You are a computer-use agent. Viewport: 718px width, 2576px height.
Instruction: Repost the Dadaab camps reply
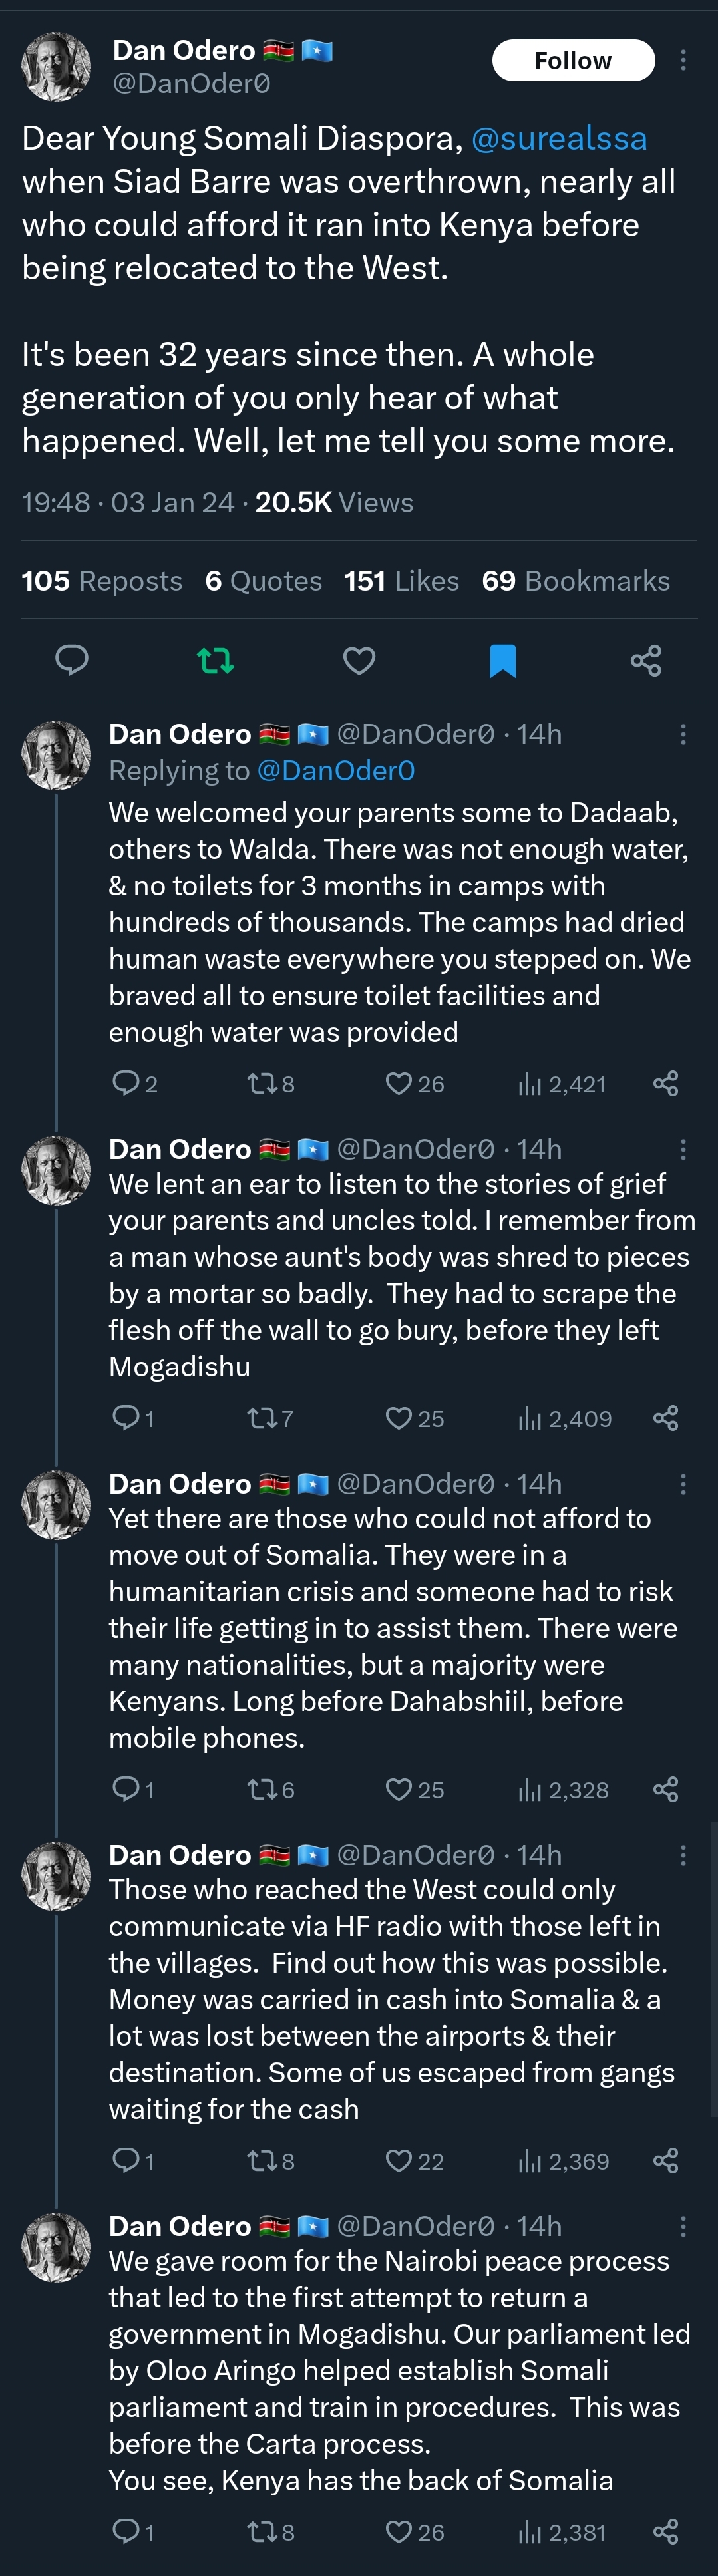pyautogui.click(x=270, y=1084)
